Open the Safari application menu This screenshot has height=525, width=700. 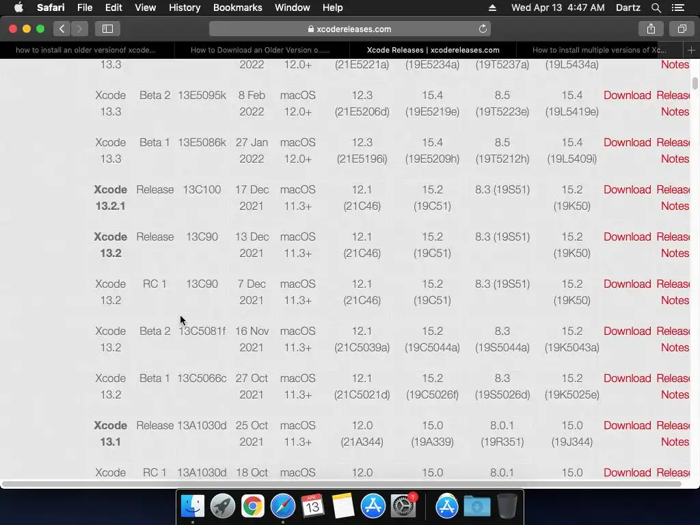[51, 8]
